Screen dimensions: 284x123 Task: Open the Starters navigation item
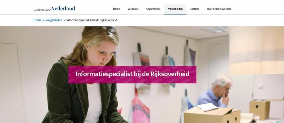pyautogui.click(x=195, y=9)
